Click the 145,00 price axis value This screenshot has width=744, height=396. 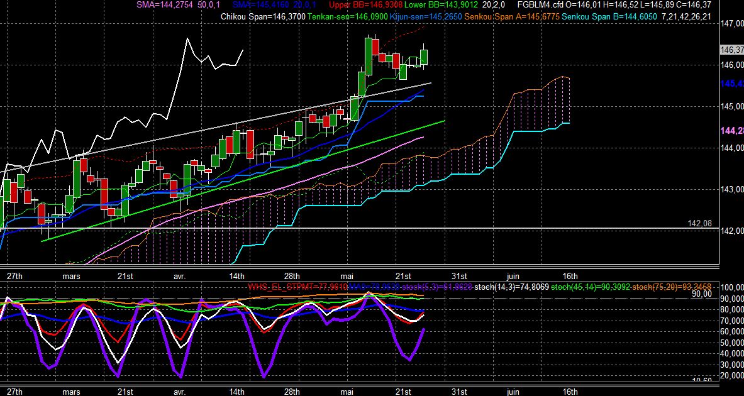coord(732,106)
